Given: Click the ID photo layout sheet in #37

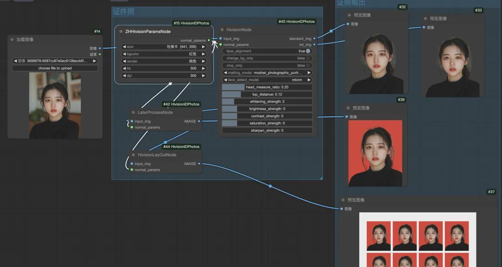Looking at the screenshot, I should point(418,240).
